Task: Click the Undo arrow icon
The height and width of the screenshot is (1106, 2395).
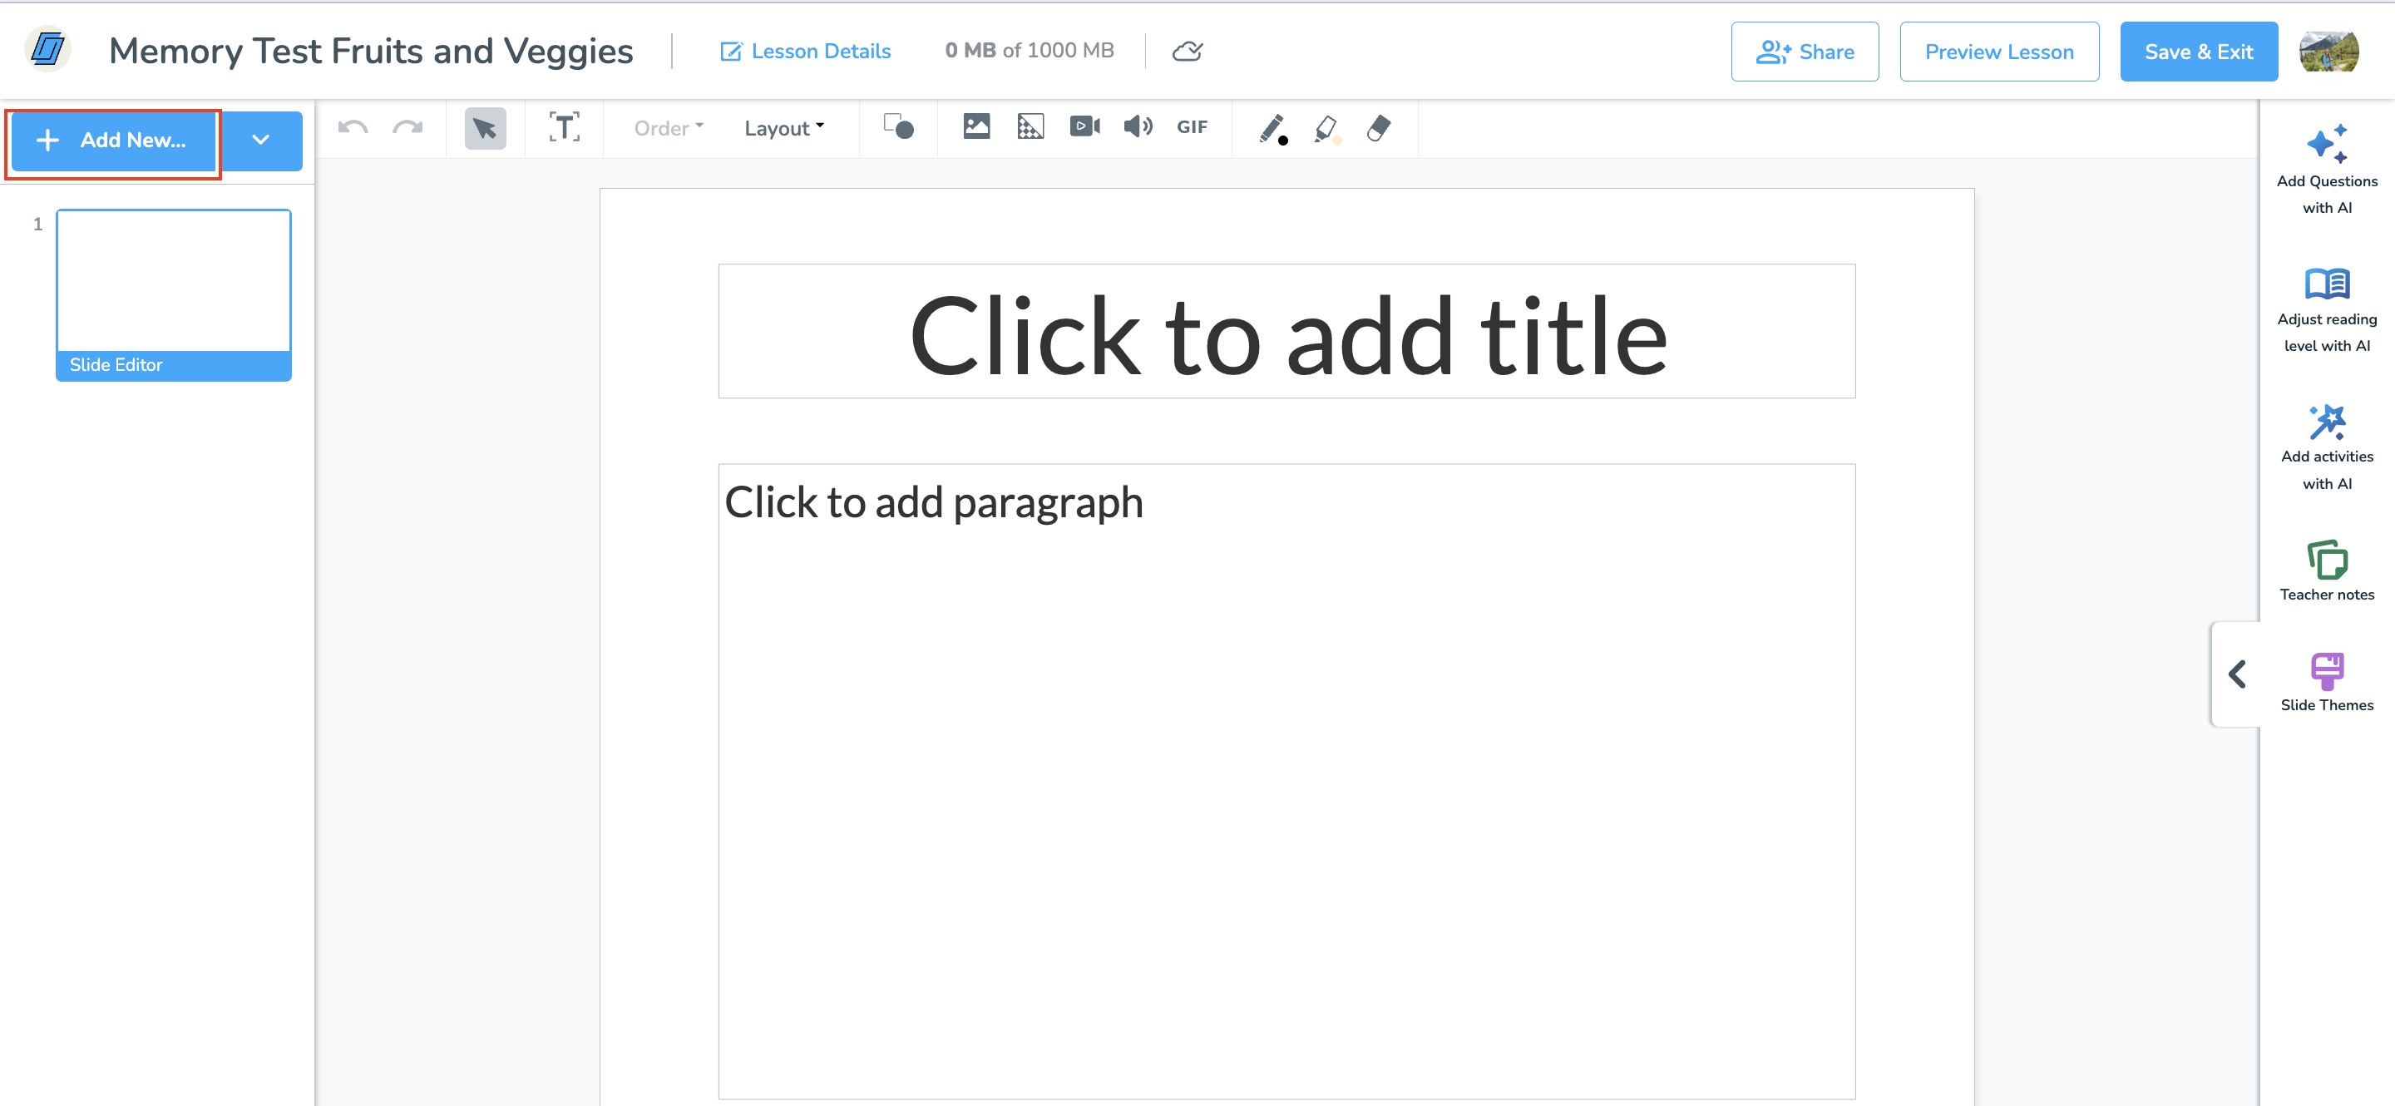Action: click(x=353, y=127)
